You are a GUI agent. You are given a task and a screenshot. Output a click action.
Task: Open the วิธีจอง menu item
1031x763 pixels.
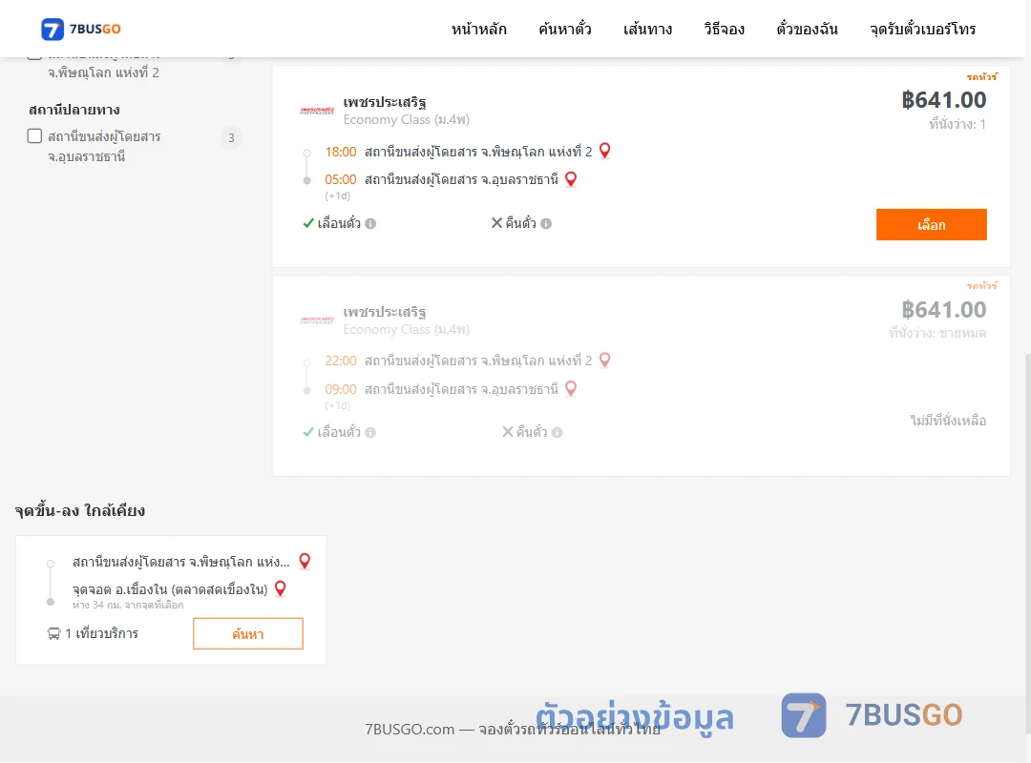click(x=724, y=29)
